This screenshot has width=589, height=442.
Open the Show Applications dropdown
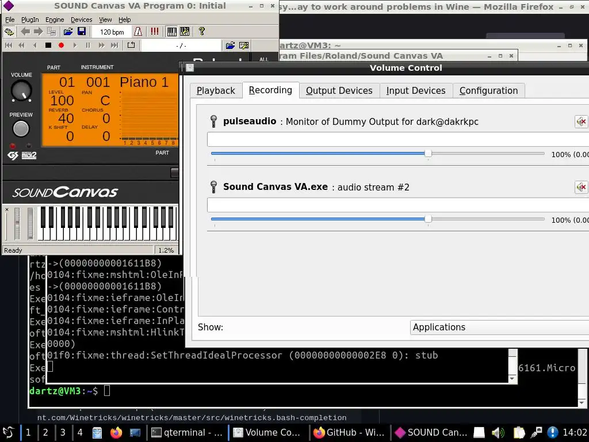(500, 327)
